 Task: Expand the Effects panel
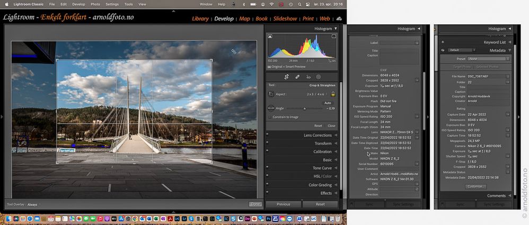(x=336, y=193)
